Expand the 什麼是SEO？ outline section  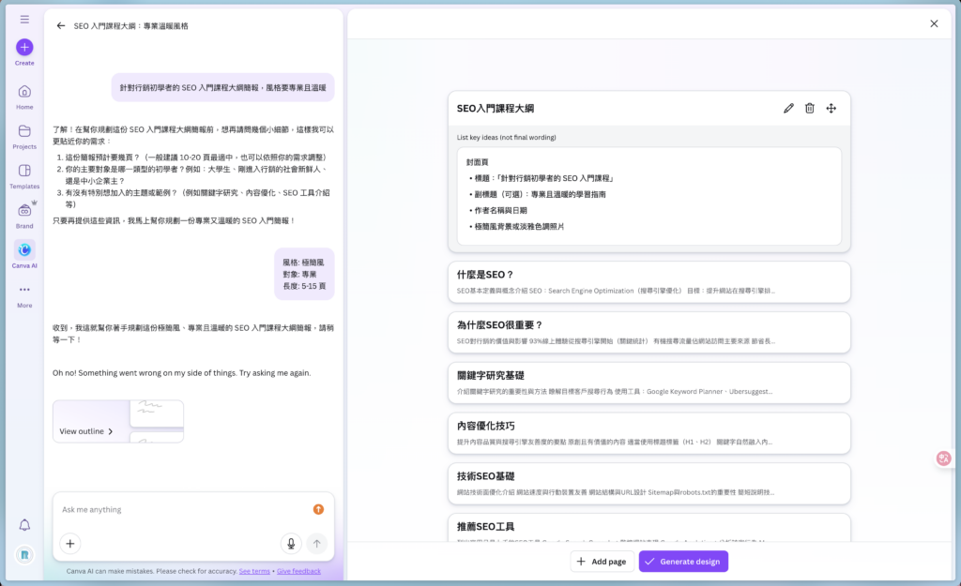648,281
